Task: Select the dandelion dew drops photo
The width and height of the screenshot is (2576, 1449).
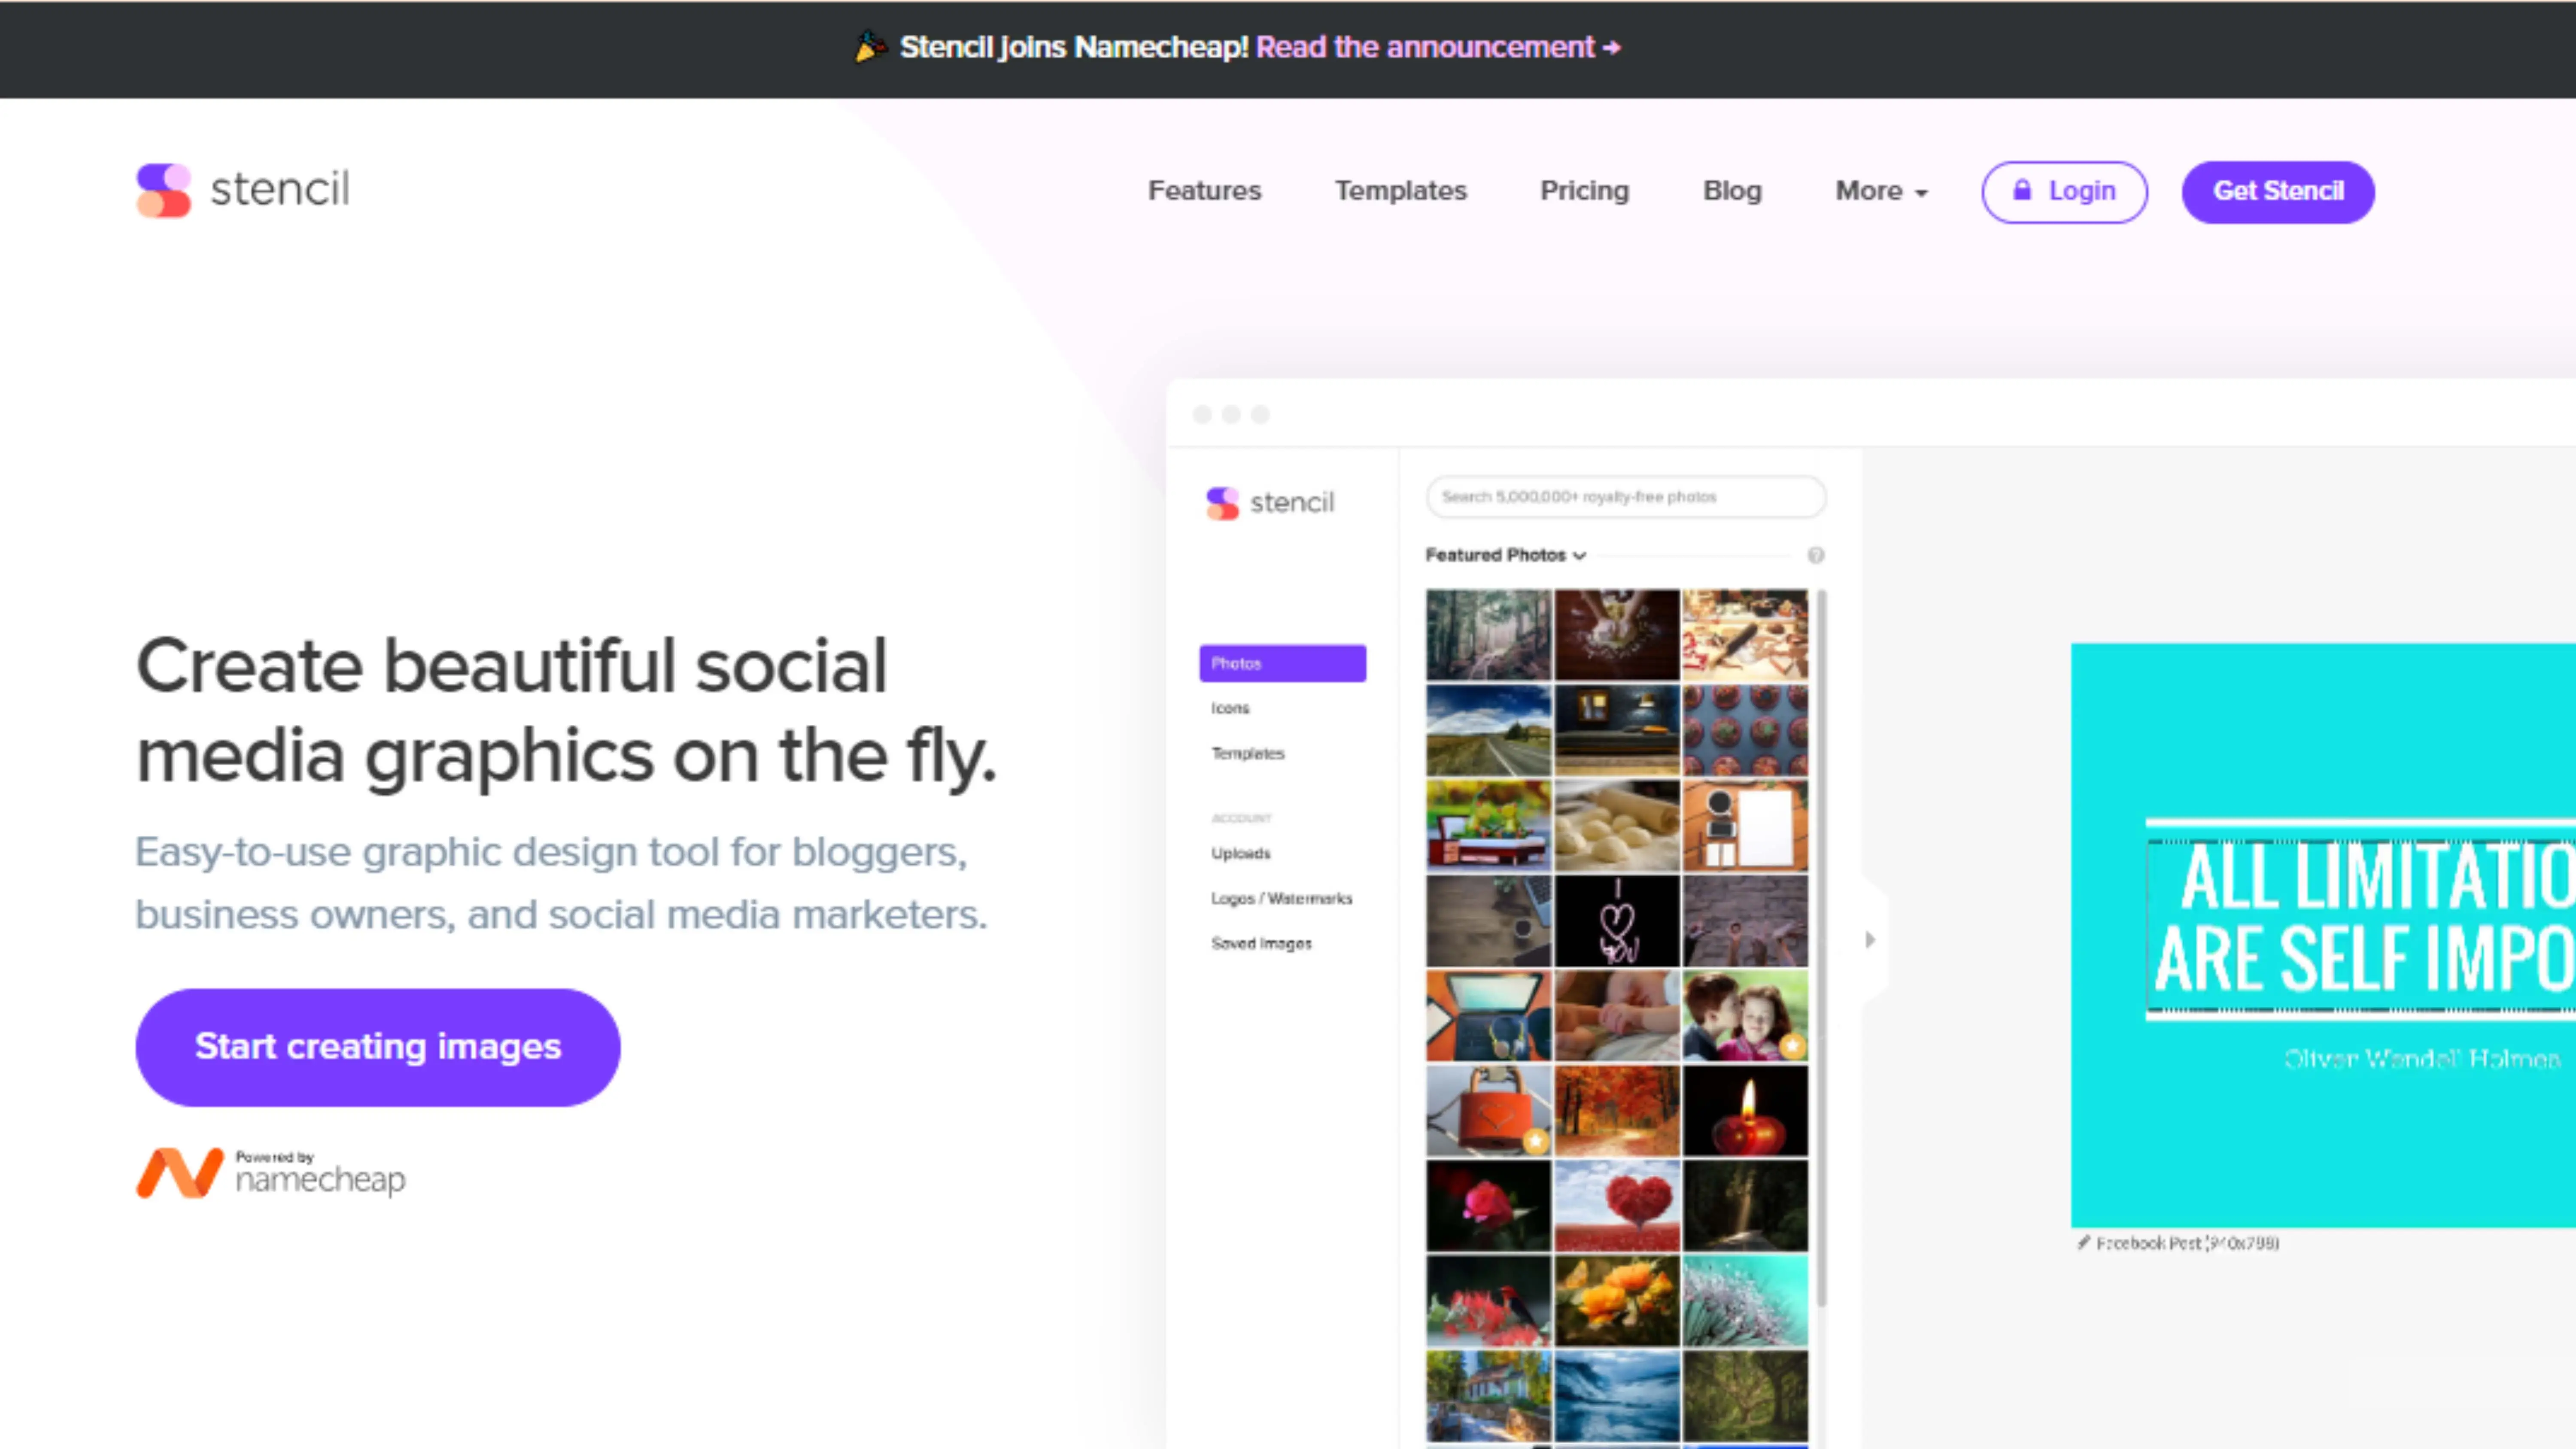Action: tap(1745, 1301)
